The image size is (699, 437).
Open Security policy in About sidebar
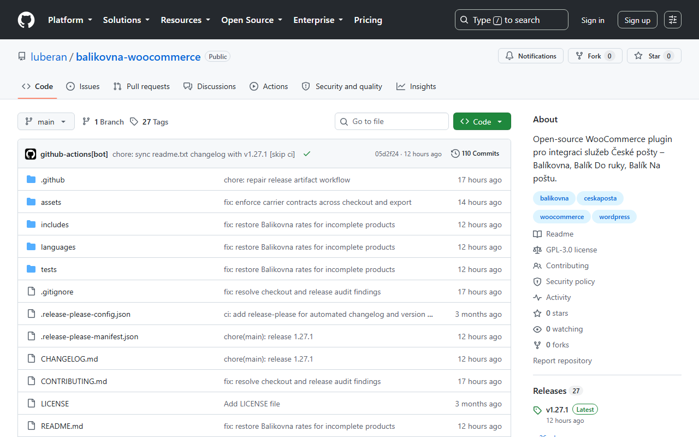(x=564, y=281)
